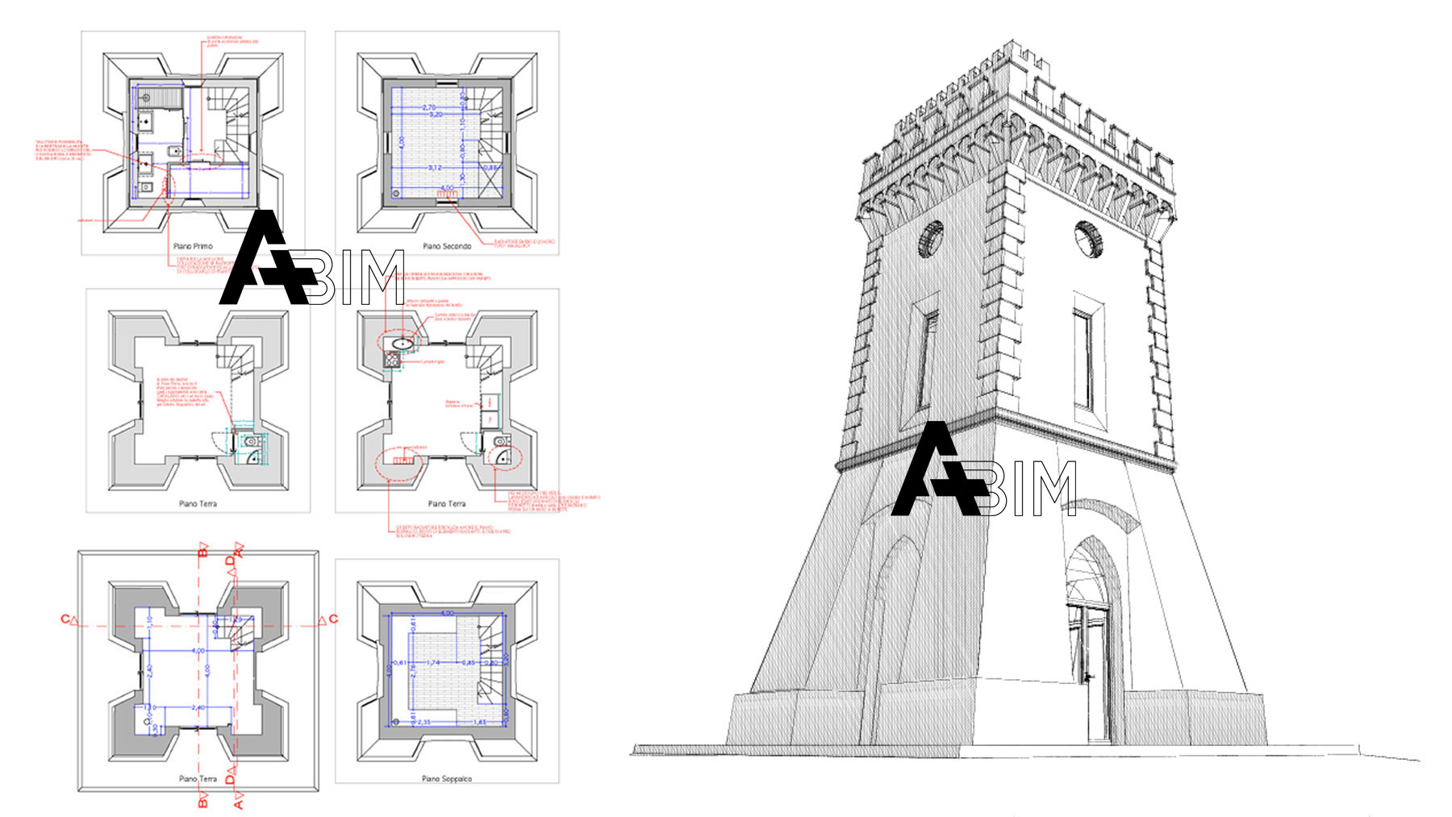Open the Piano Secondo floor plan drawing
This screenshot has height=817, width=1452.
point(447,143)
